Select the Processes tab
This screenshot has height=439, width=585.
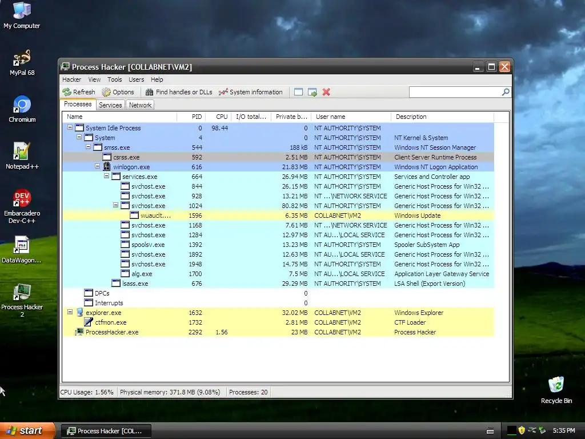[x=78, y=104]
